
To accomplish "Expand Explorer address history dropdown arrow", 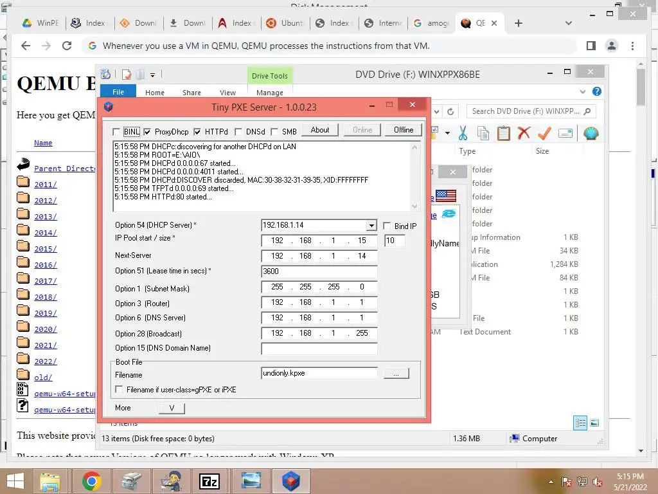I will coord(437,111).
